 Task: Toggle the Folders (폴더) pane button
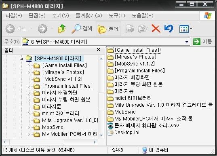point(108,29)
